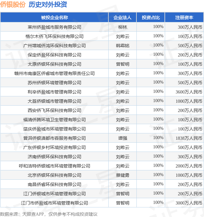Click 江门侨银城市环境管理有限公司 company name
Viewport: 204px width, 217px height.
55,194
